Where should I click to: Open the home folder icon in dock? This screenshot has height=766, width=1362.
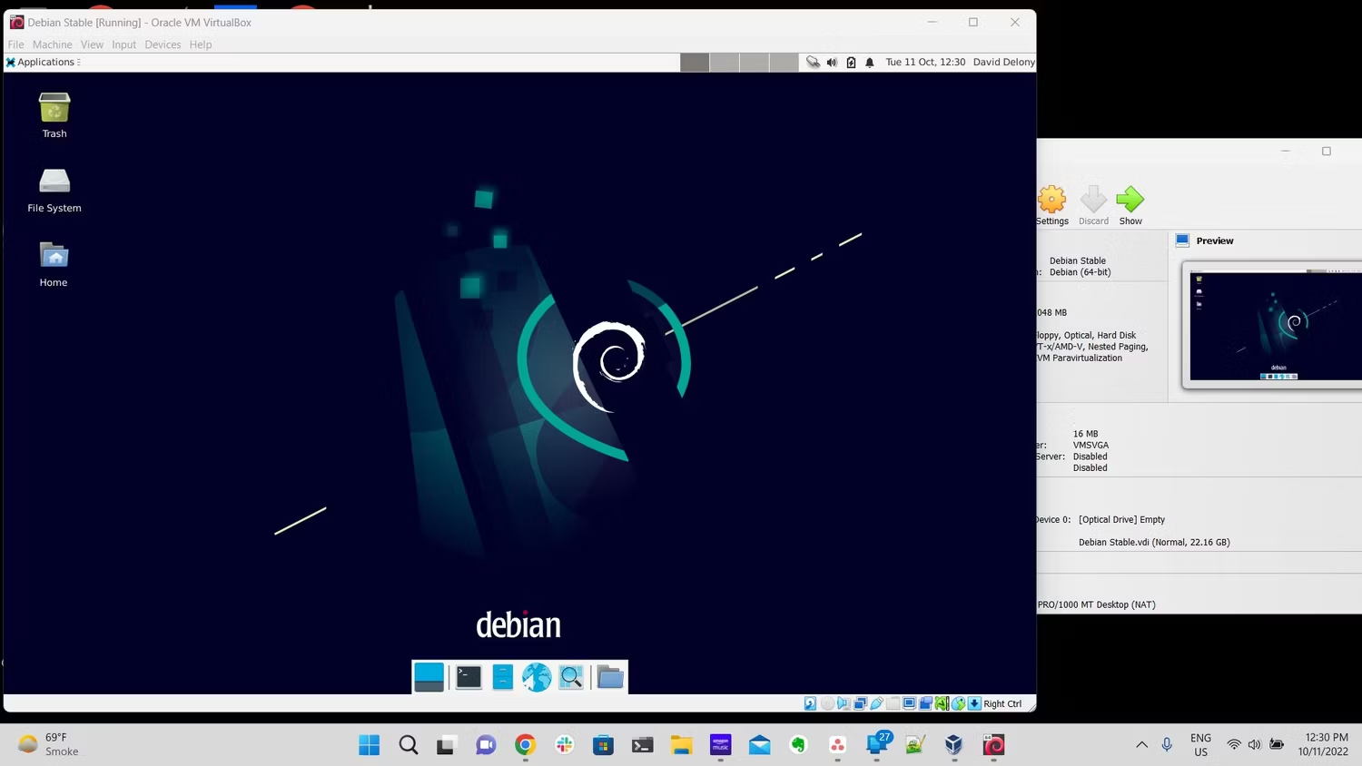pos(610,677)
